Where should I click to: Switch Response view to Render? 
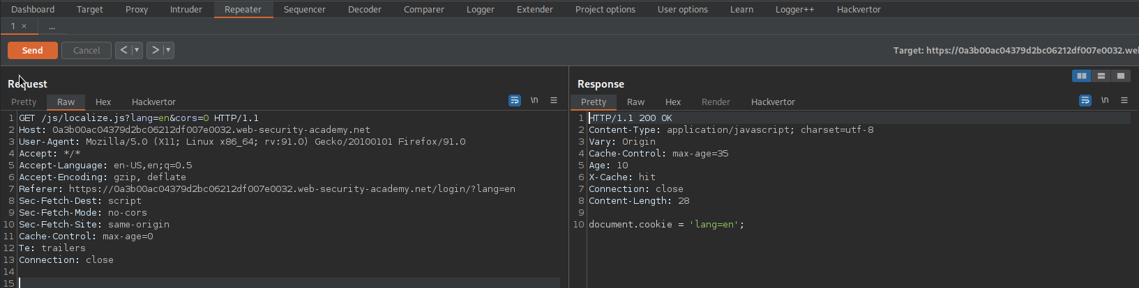coord(716,102)
